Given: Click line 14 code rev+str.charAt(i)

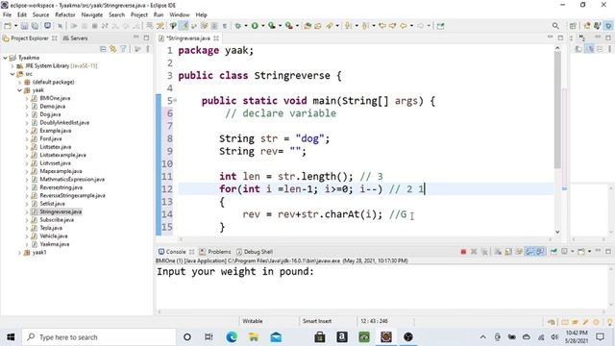Looking at the screenshot, I should [x=331, y=214].
